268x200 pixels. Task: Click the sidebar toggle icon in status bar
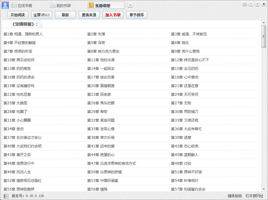click(x=6, y=196)
